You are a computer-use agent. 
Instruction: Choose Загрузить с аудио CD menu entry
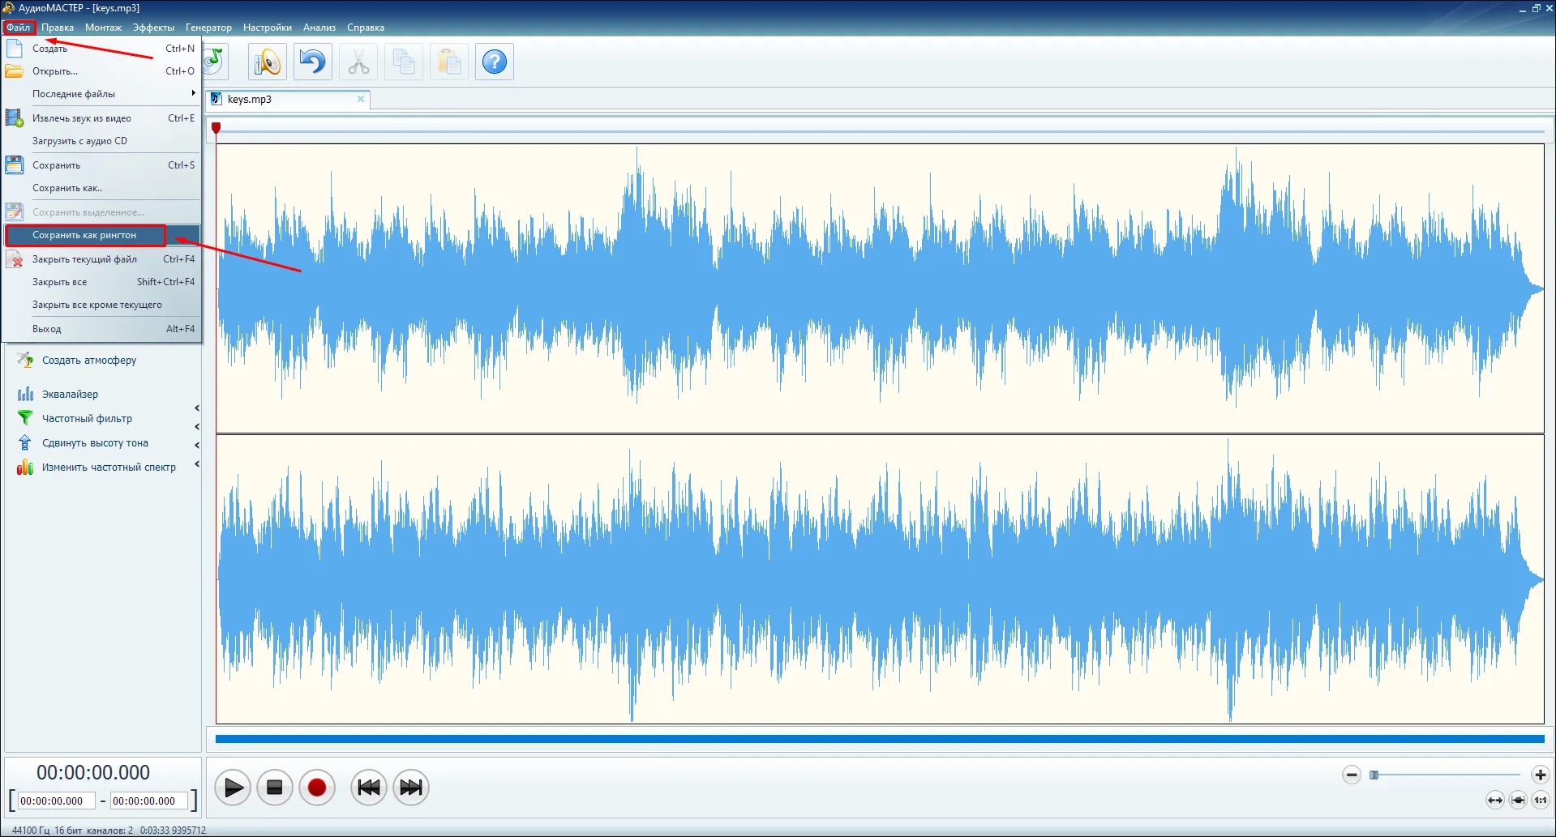click(101, 141)
